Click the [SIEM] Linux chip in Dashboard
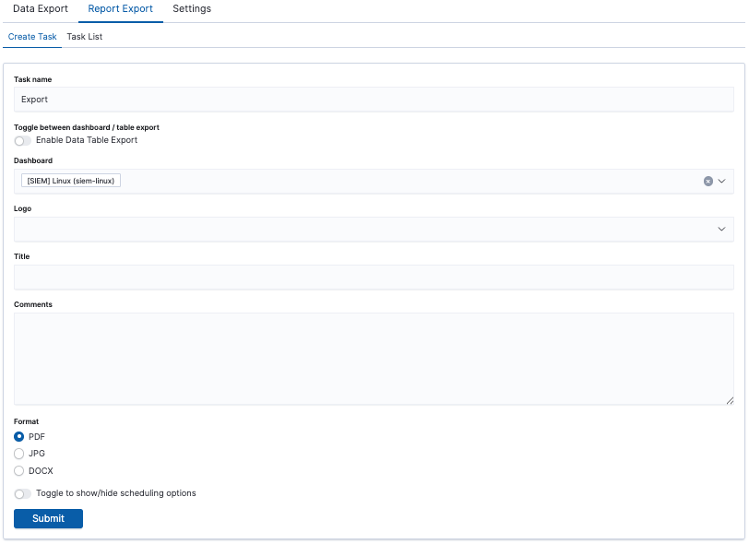The height and width of the screenshot is (544, 749). 71,182
